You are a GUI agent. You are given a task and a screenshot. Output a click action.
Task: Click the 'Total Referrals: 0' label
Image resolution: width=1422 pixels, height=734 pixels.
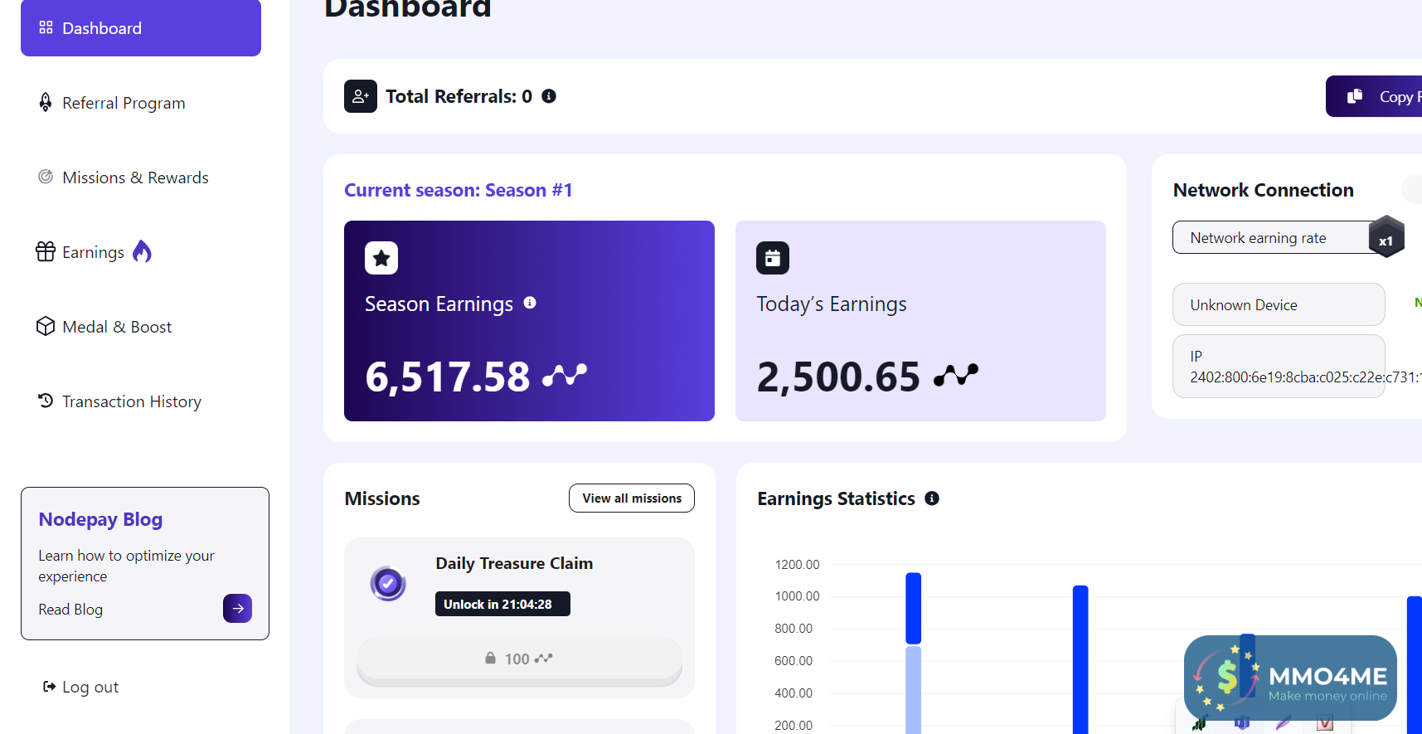coord(459,96)
